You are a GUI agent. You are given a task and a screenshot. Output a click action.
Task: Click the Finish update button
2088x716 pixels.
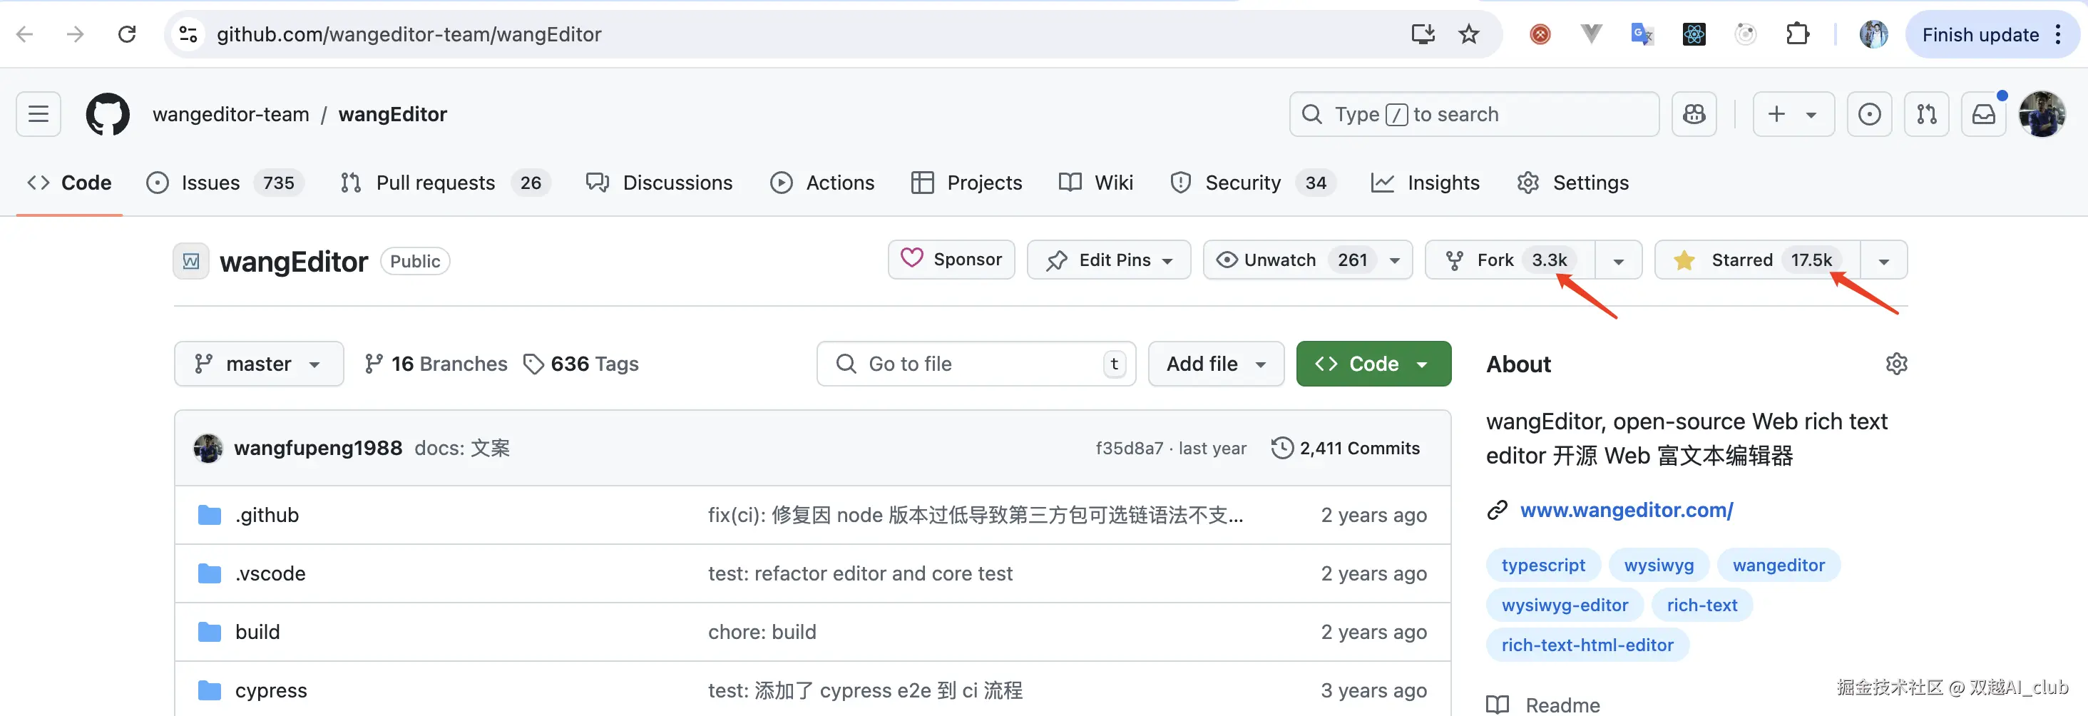[x=1980, y=34]
